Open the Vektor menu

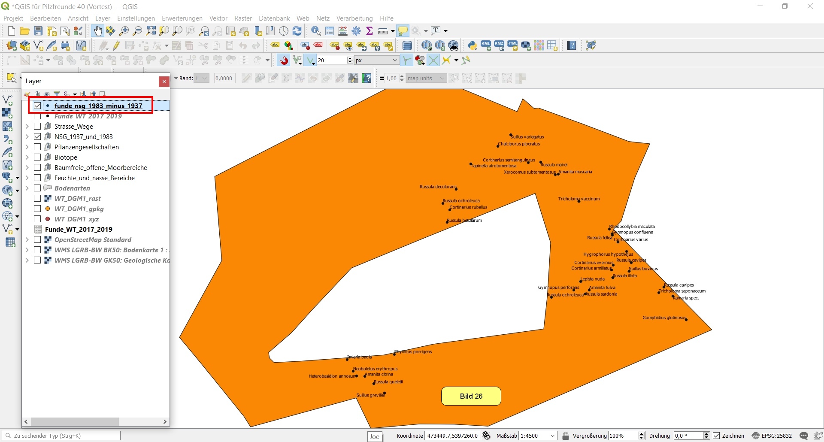(218, 18)
